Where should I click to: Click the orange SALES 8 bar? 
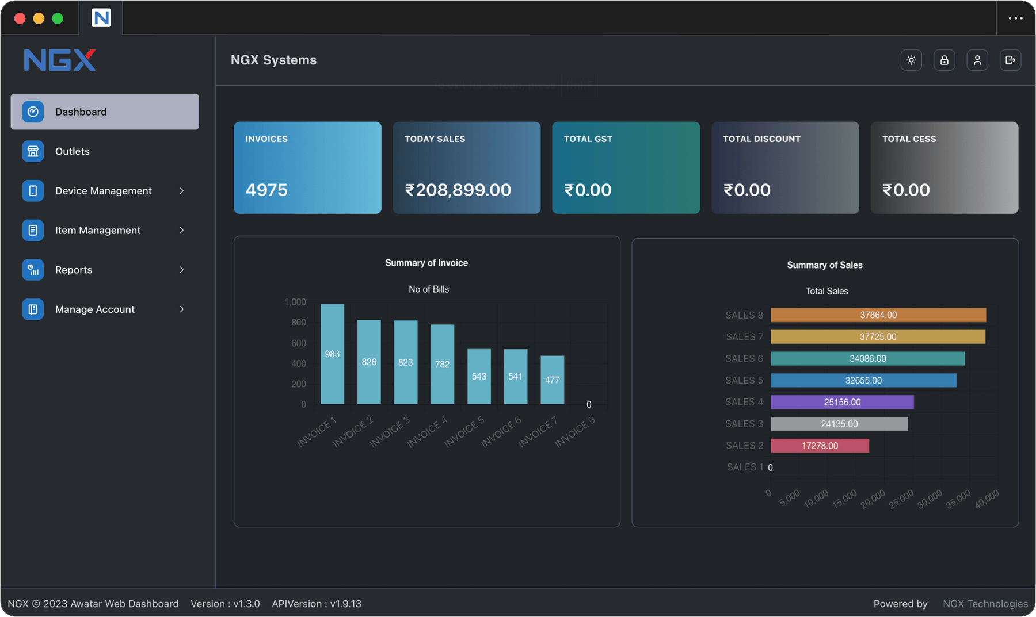pyautogui.click(x=878, y=315)
